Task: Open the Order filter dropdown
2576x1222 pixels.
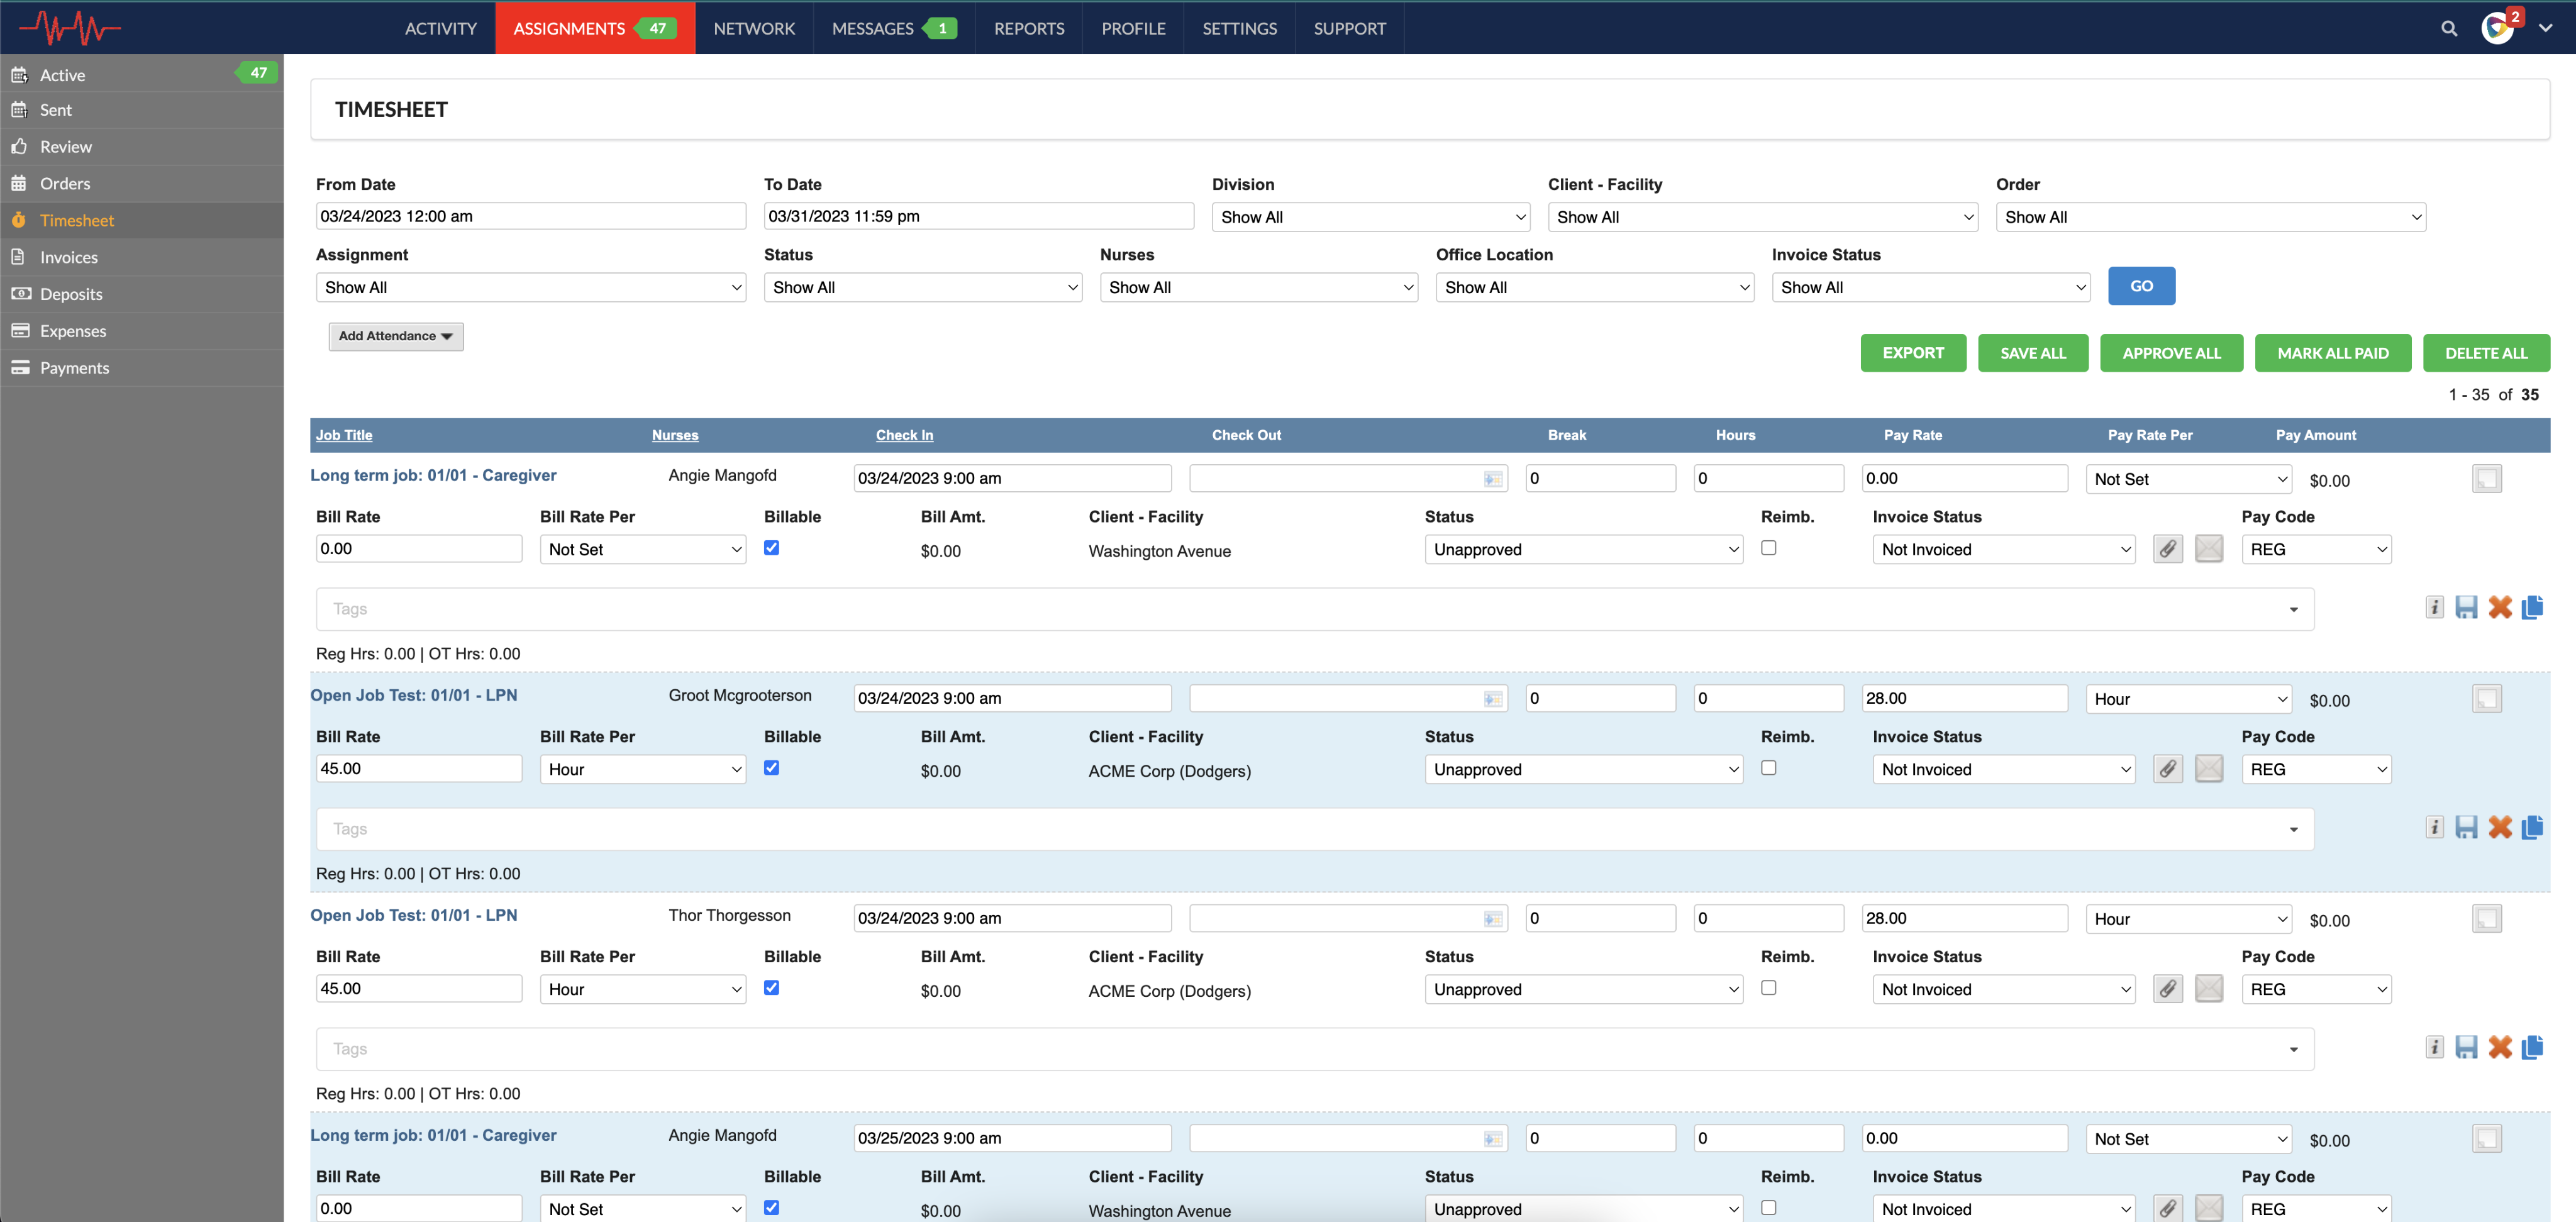Action: [2211, 217]
